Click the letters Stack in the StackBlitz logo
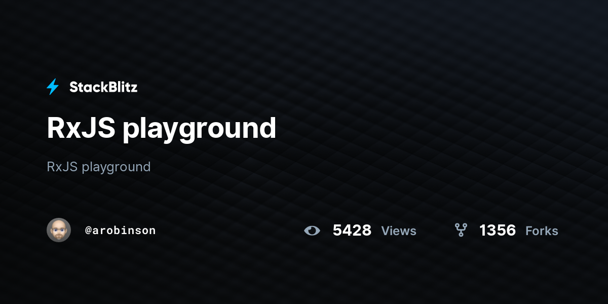This screenshot has width=608, height=304. pyautogui.click(x=87, y=87)
